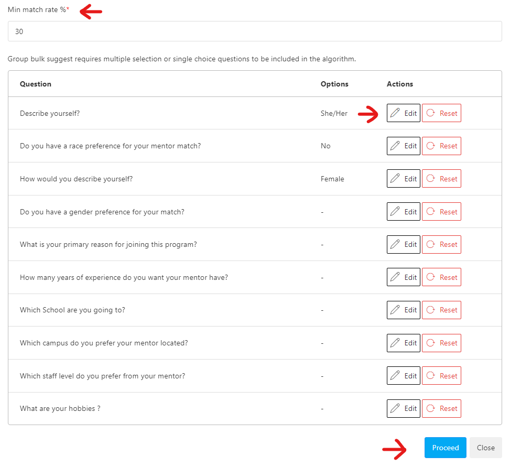The height and width of the screenshot is (467, 510).
Task: Click the blue Proceed button
Action: (446, 448)
